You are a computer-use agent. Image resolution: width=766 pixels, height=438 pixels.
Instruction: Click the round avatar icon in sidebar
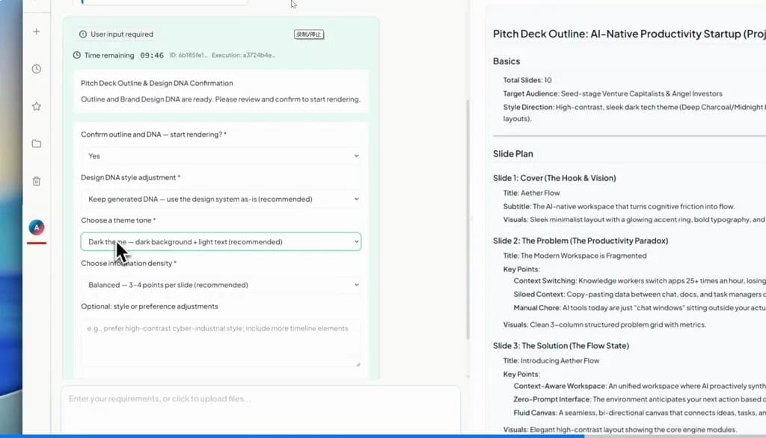click(37, 227)
